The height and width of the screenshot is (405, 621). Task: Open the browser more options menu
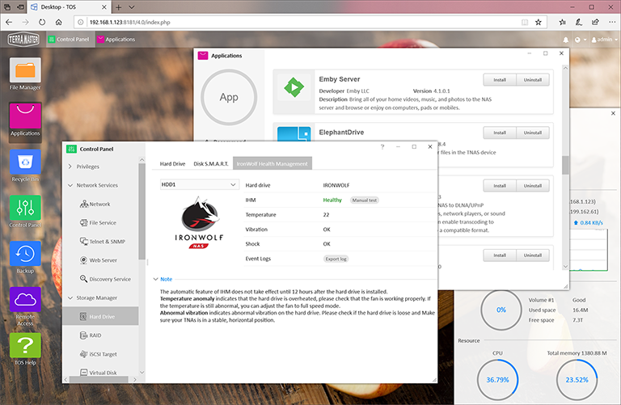tap(611, 22)
